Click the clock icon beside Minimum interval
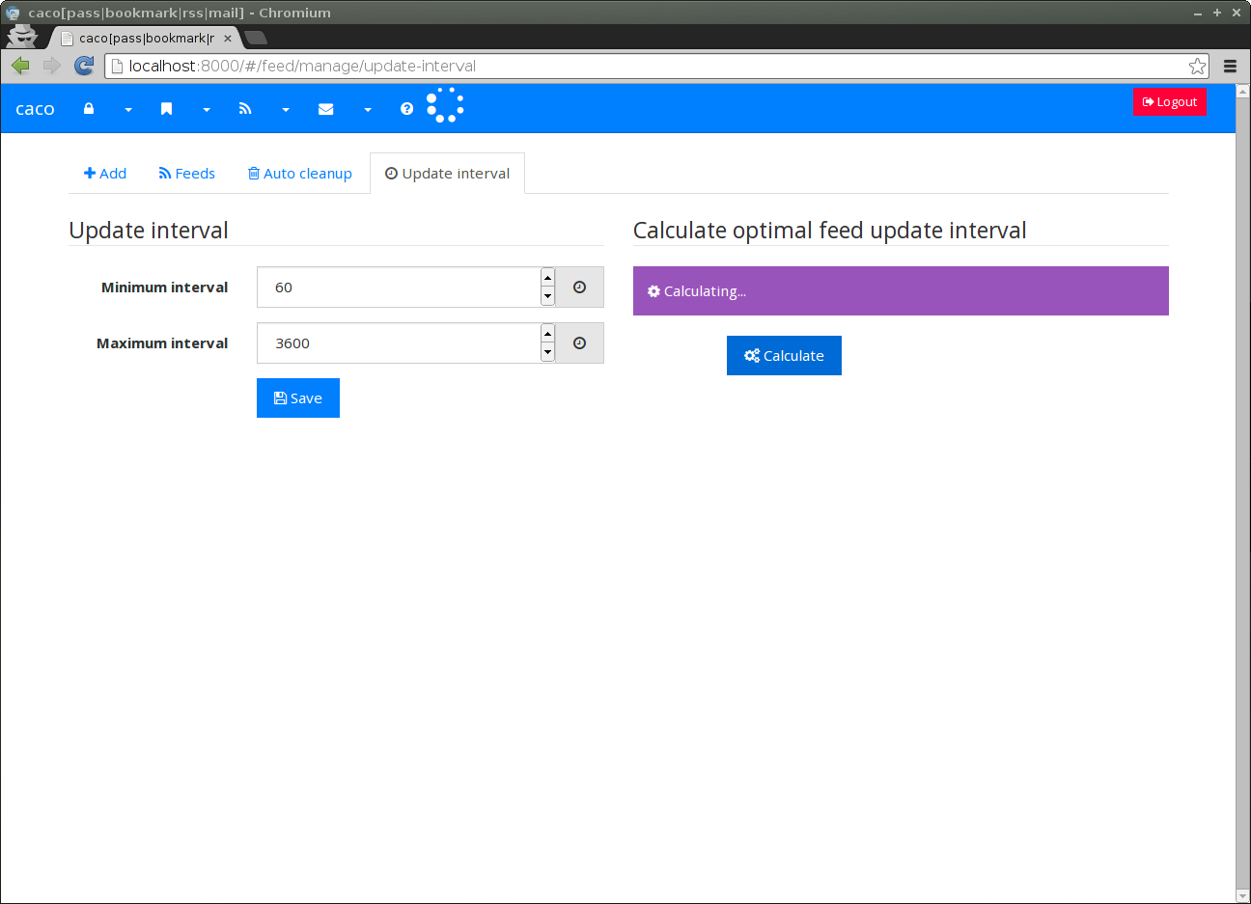The image size is (1251, 904). point(579,288)
